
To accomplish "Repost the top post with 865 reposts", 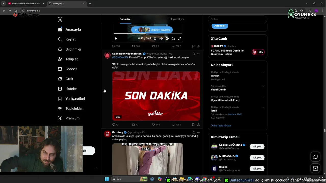I will pyautogui.click(x=136, y=46).
